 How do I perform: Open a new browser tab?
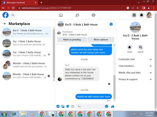click(41, 2)
